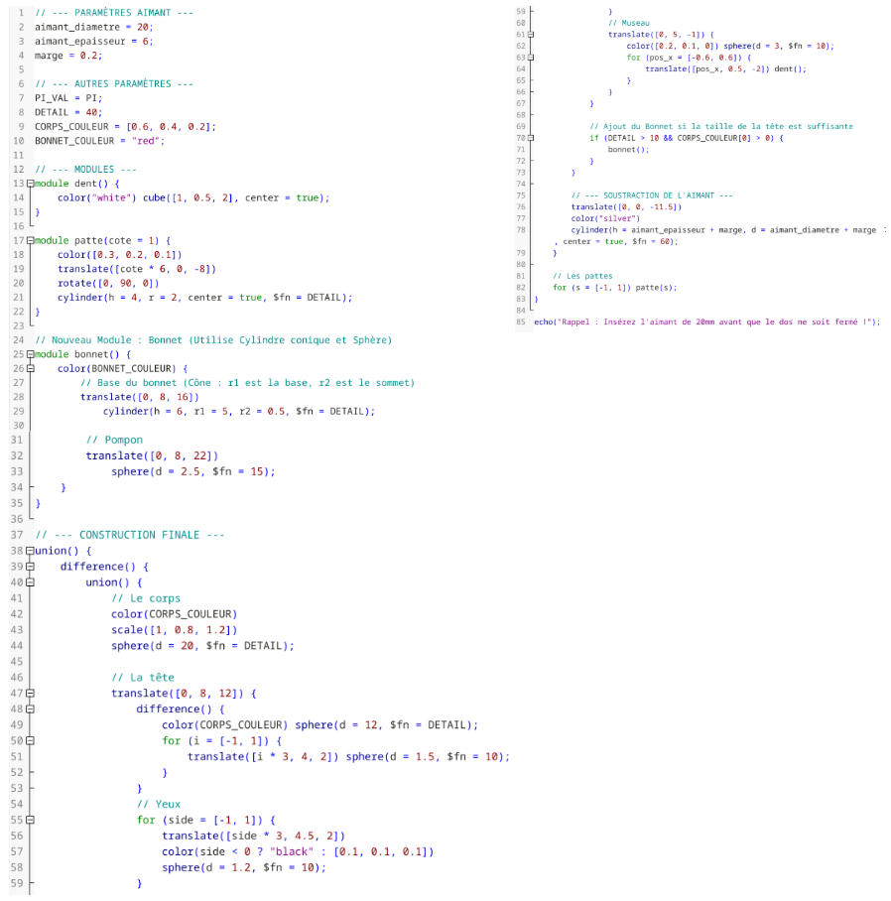Image resolution: width=891 pixels, height=901 pixels.
Task: Place cursor on 'aimant_epaisseur = 6;'
Action: coord(93,42)
